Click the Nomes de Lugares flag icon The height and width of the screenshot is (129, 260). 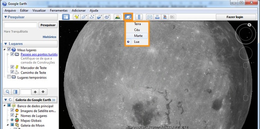point(17,115)
